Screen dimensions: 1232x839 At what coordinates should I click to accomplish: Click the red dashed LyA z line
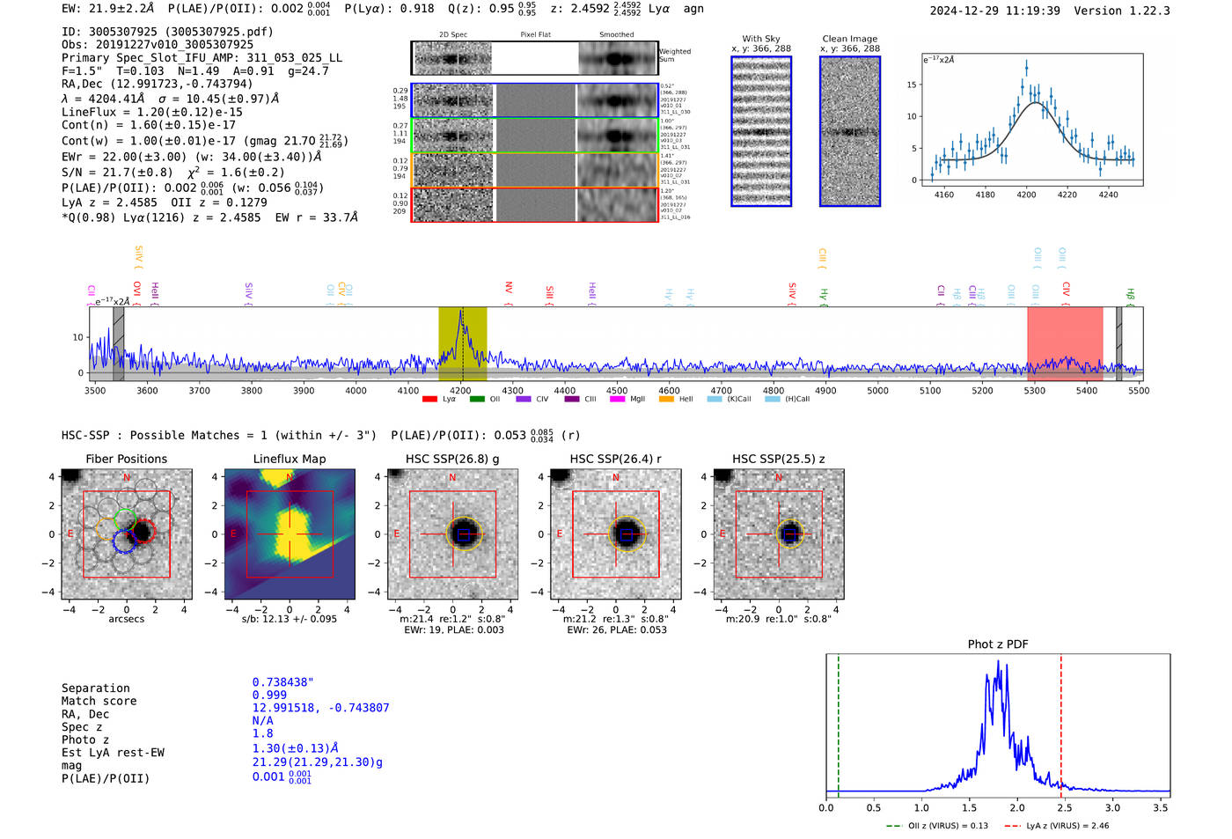tap(1061, 725)
